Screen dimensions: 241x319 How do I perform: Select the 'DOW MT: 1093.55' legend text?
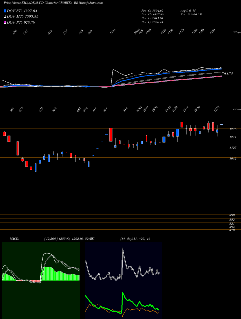[x=23, y=17]
